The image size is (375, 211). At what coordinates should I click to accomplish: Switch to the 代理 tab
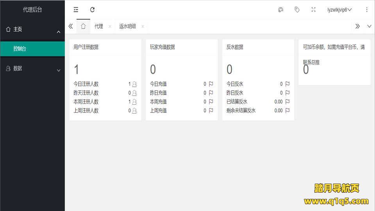(99, 26)
